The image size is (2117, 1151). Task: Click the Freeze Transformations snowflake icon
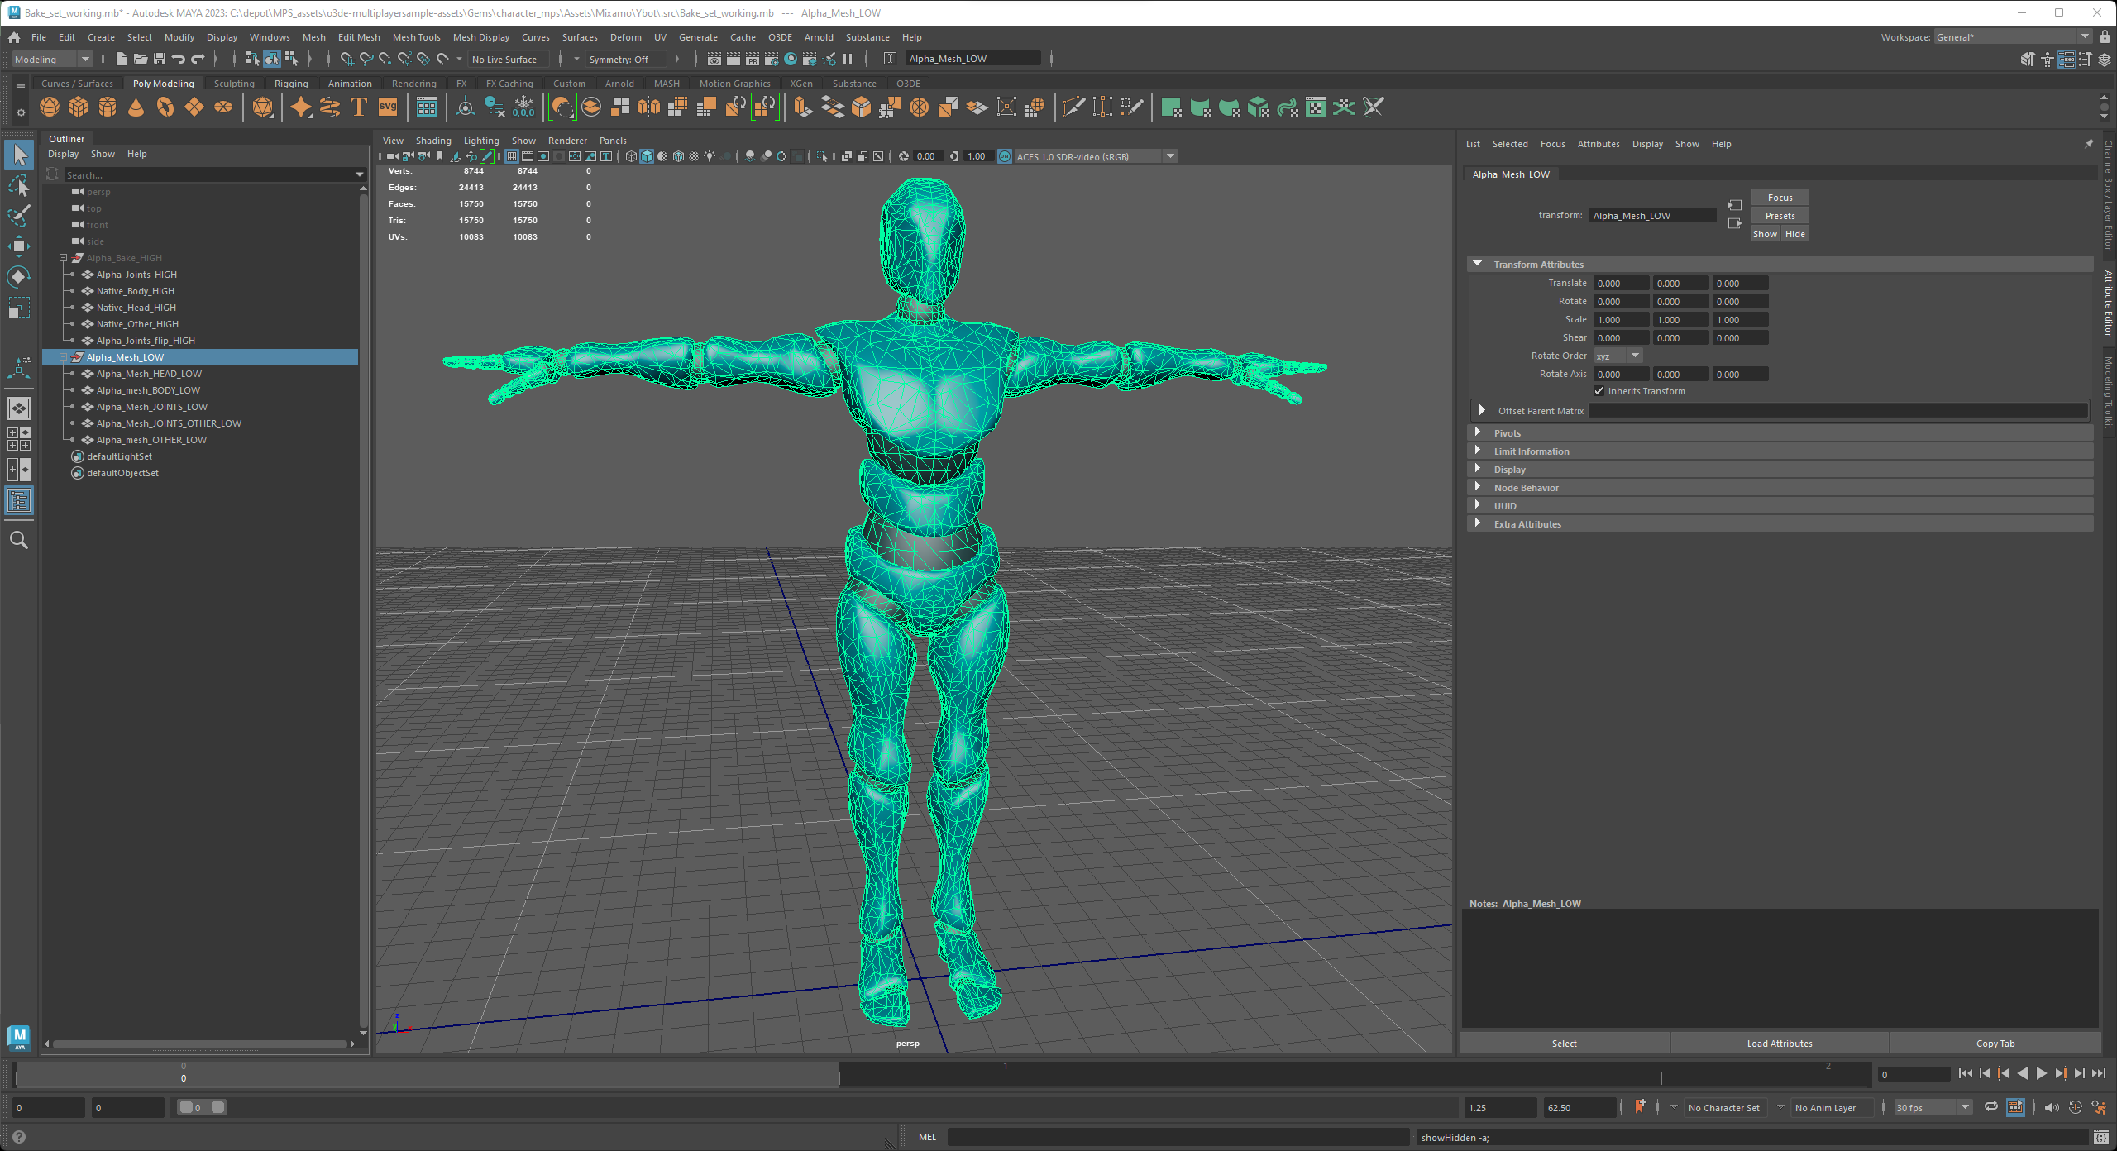[523, 107]
